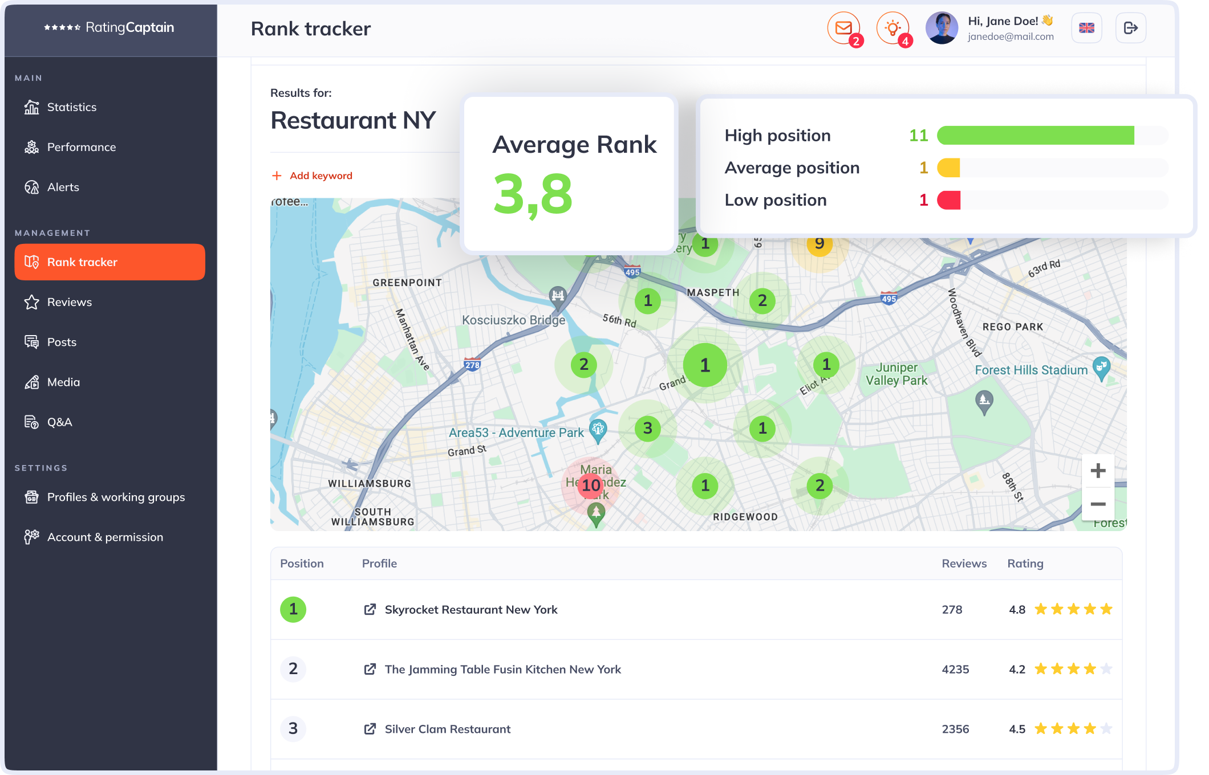Click the Q&A section icon
This screenshot has height=775, width=1209.
pos(32,421)
